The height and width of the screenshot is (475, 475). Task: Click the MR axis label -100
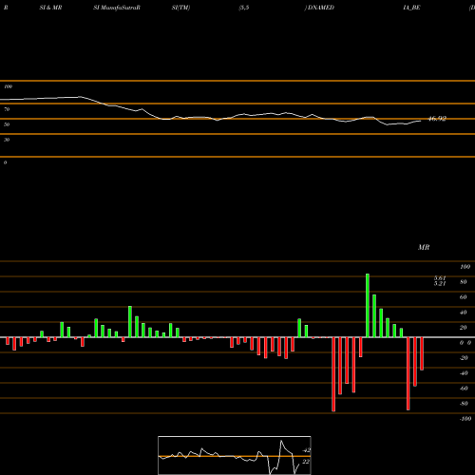[465, 419]
